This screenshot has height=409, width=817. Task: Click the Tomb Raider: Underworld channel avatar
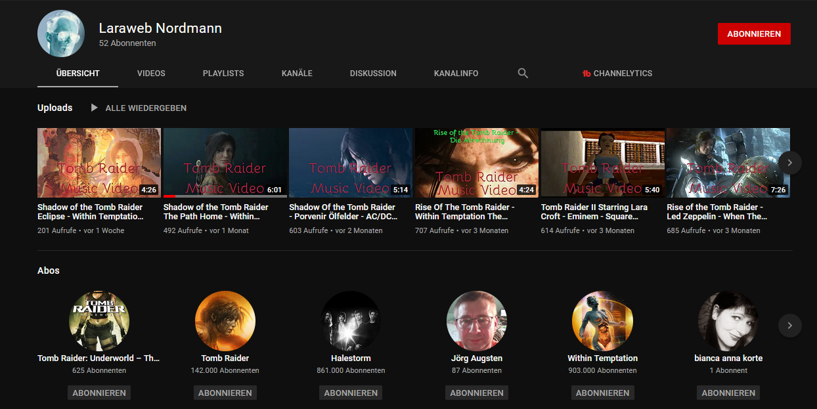click(x=99, y=322)
